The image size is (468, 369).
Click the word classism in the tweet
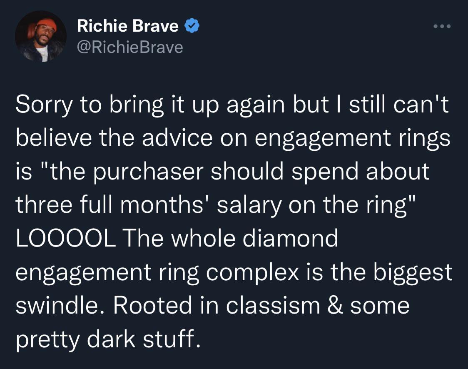tap(273, 305)
